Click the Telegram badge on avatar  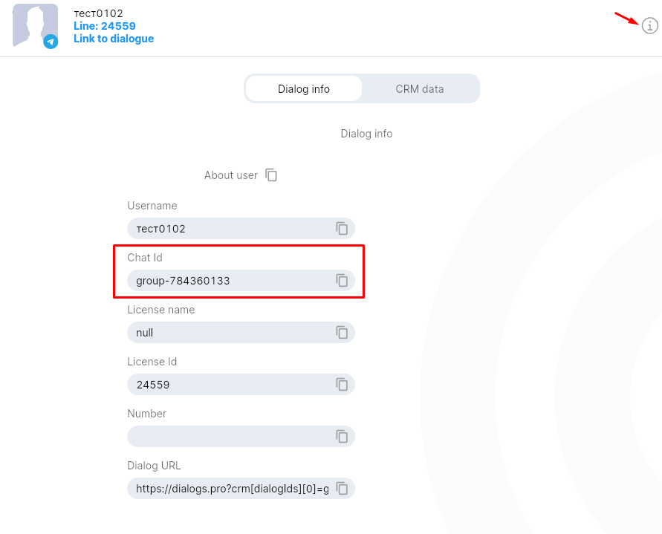tap(51, 42)
